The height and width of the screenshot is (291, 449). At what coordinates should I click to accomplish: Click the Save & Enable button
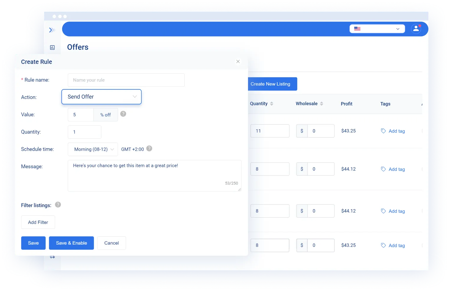click(72, 243)
